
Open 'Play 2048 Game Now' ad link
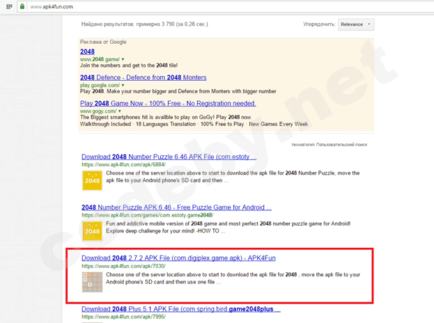pyautogui.click(x=168, y=104)
